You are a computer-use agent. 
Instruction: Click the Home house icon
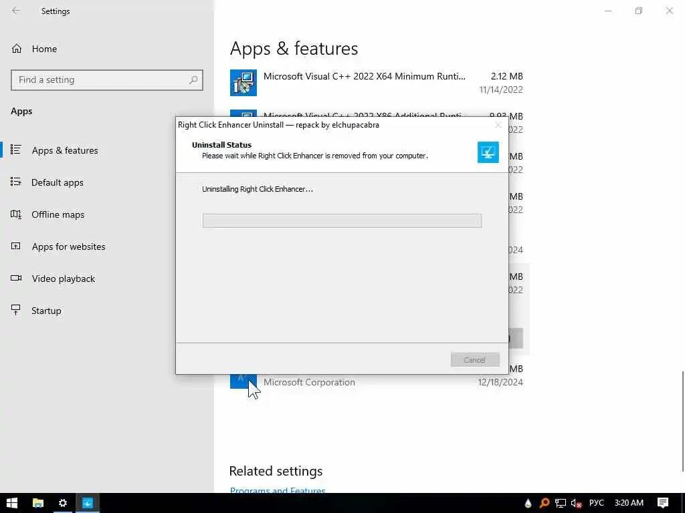(17, 48)
